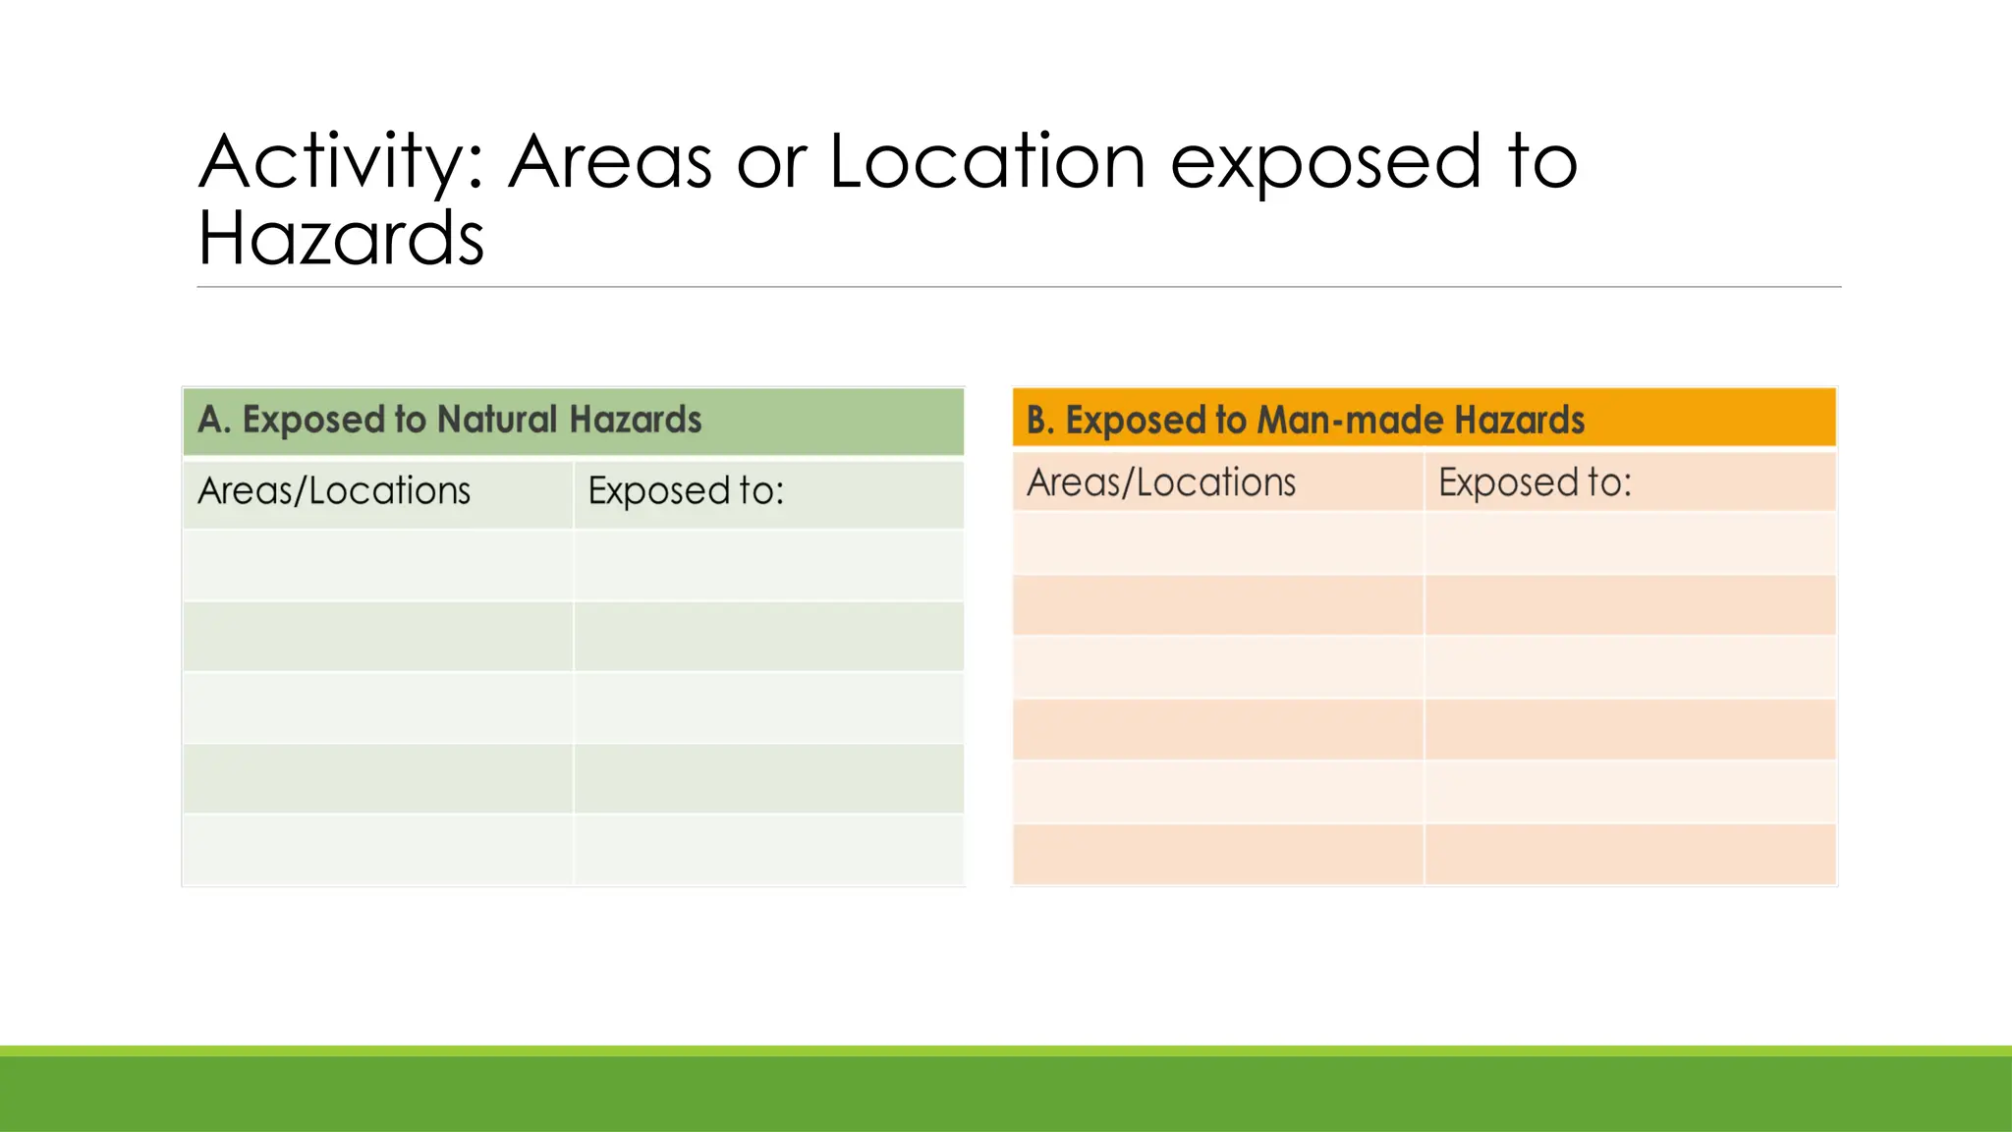Image resolution: width=2012 pixels, height=1132 pixels.
Task: Click second empty Exposed to cell, orange table
Action: coord(1629,605)
